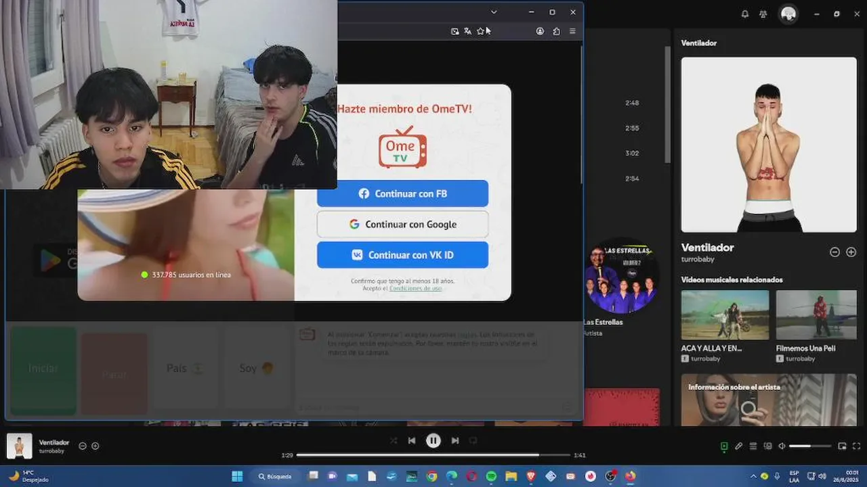This screenshot has height=487, width=867.
Task: Toggle the Now Playing view panel
Action: pos(724,446)
